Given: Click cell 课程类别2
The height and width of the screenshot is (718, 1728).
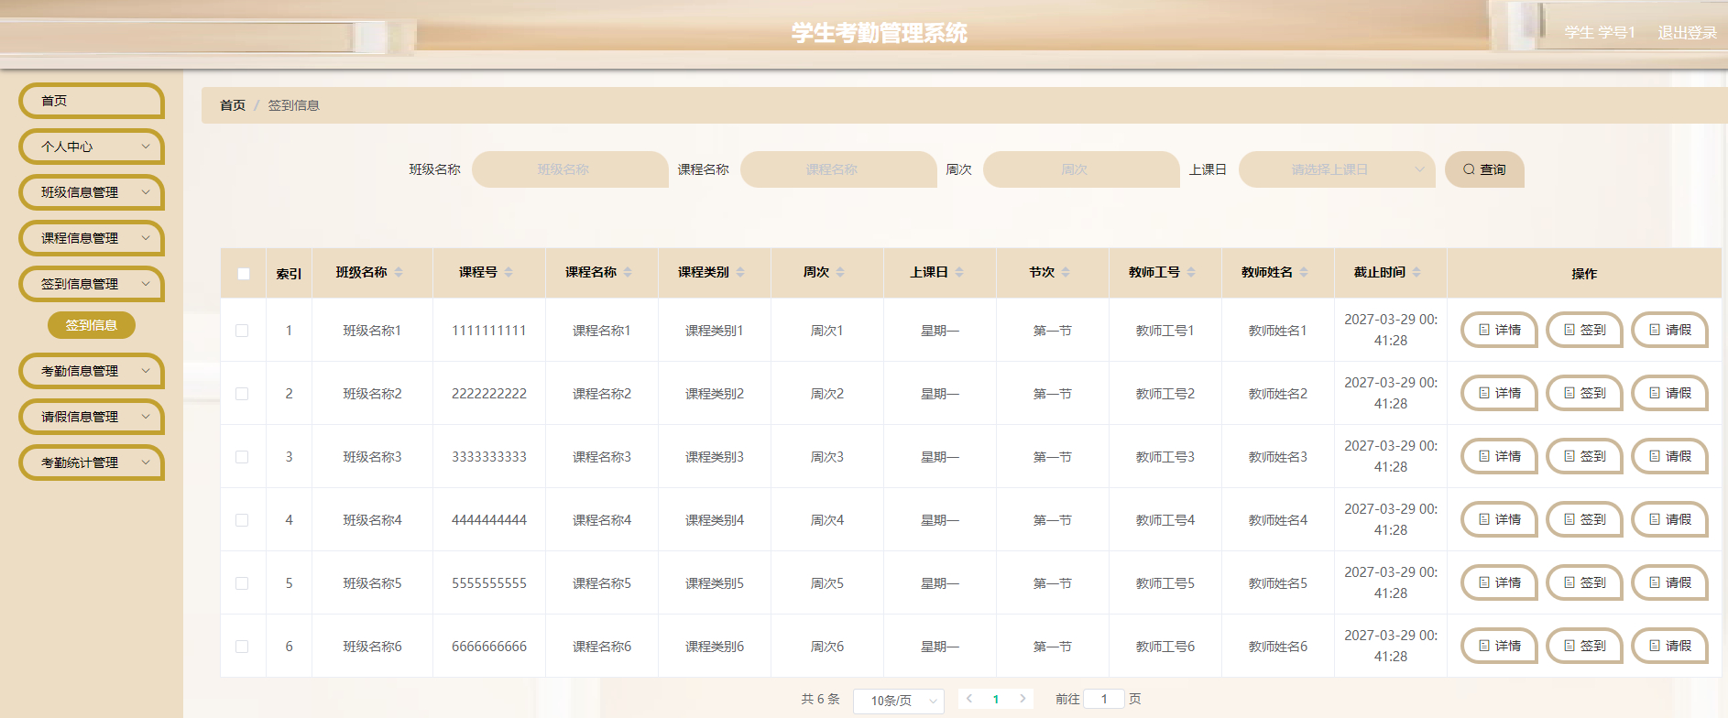Looking at the screenshot, I should 715,394.
